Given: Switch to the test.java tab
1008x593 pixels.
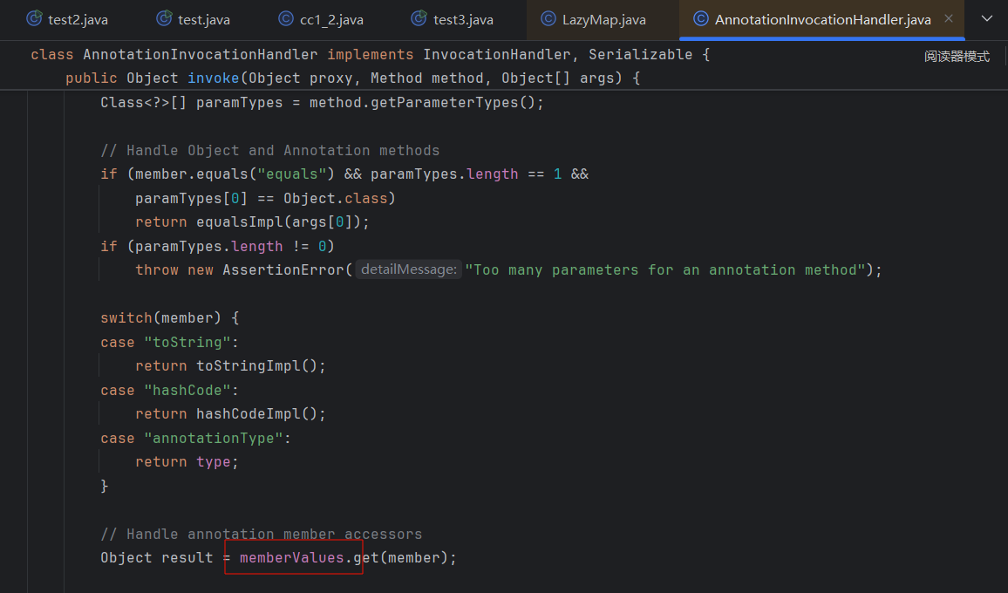Looking at the screenshot, I should coord(203,19).
